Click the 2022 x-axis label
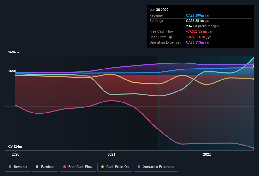This screenshot has width=259, height=176. click(x=207, y=154)
